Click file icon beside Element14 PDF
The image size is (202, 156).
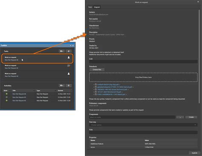tap(96, 92)
